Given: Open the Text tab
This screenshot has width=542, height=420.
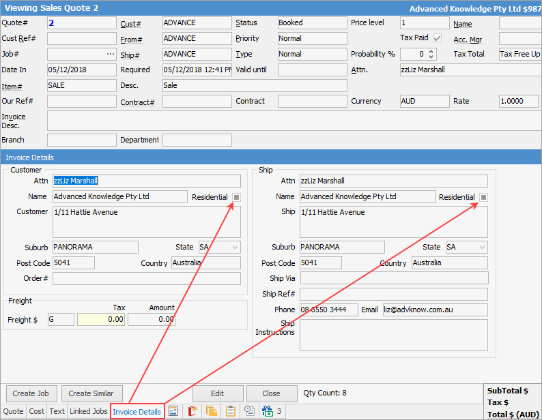Looking at the screenshot, I should click(57, 411).
